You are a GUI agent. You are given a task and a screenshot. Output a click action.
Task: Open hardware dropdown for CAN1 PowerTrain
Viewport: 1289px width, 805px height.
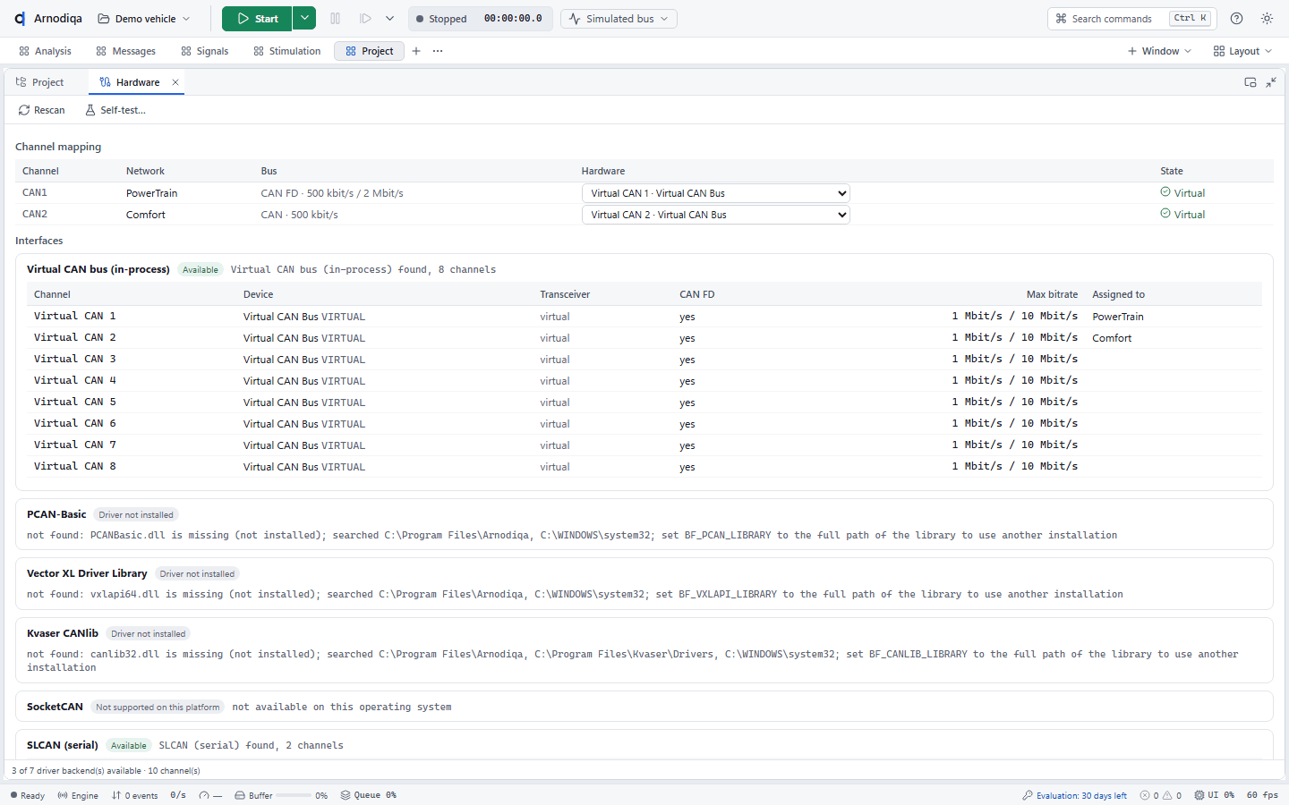coord(715,193)
